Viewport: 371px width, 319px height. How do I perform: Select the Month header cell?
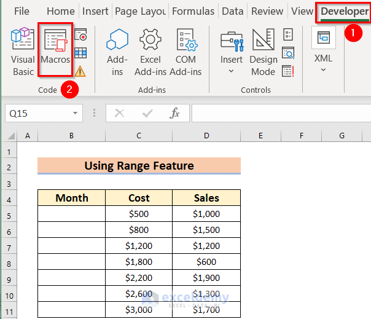coord(71,198)
